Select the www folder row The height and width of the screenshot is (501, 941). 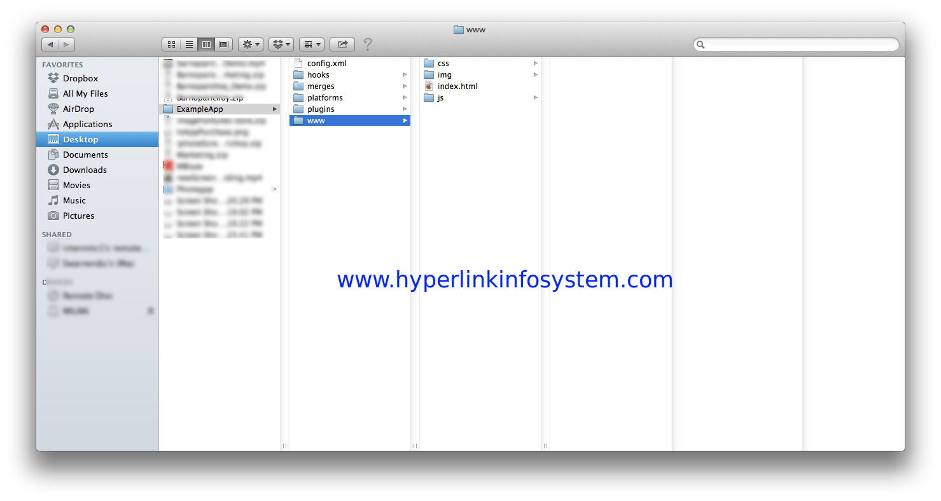coord(350,121)
